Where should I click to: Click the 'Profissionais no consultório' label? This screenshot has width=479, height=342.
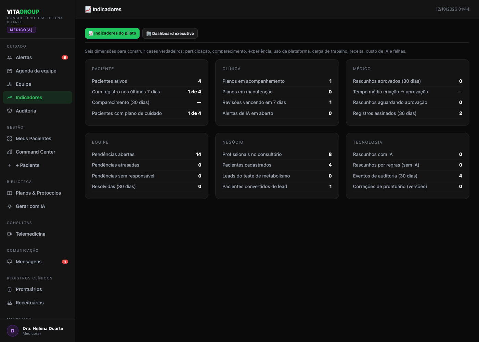coord(252,154)
